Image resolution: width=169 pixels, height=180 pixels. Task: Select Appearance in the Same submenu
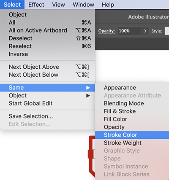pos(132,88)
